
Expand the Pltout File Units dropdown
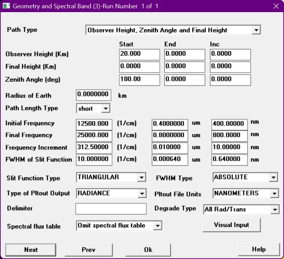coord(274,194)
